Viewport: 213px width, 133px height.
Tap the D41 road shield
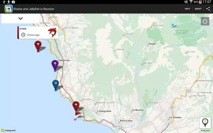point(83,111)
